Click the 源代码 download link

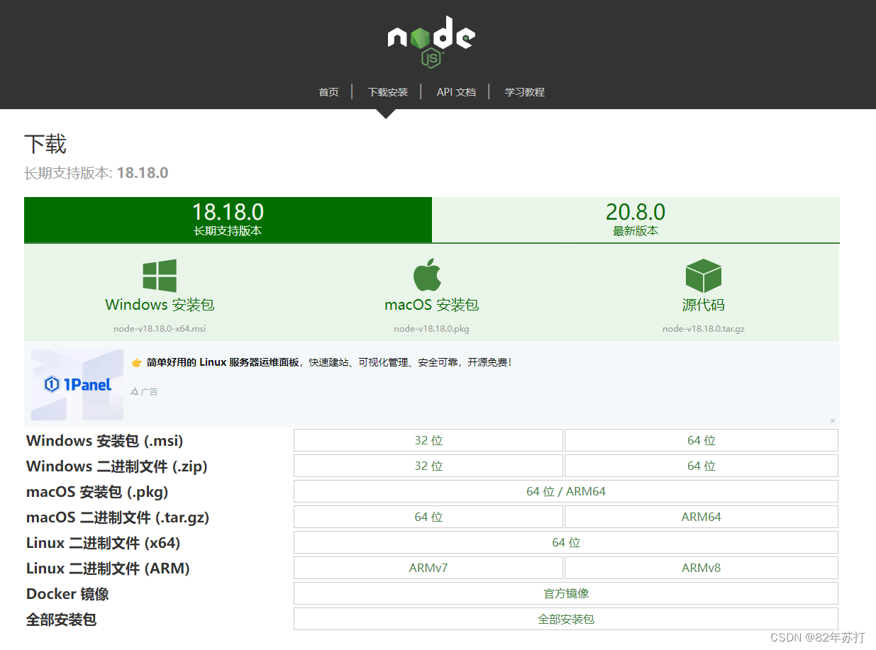tap(704, 305)
